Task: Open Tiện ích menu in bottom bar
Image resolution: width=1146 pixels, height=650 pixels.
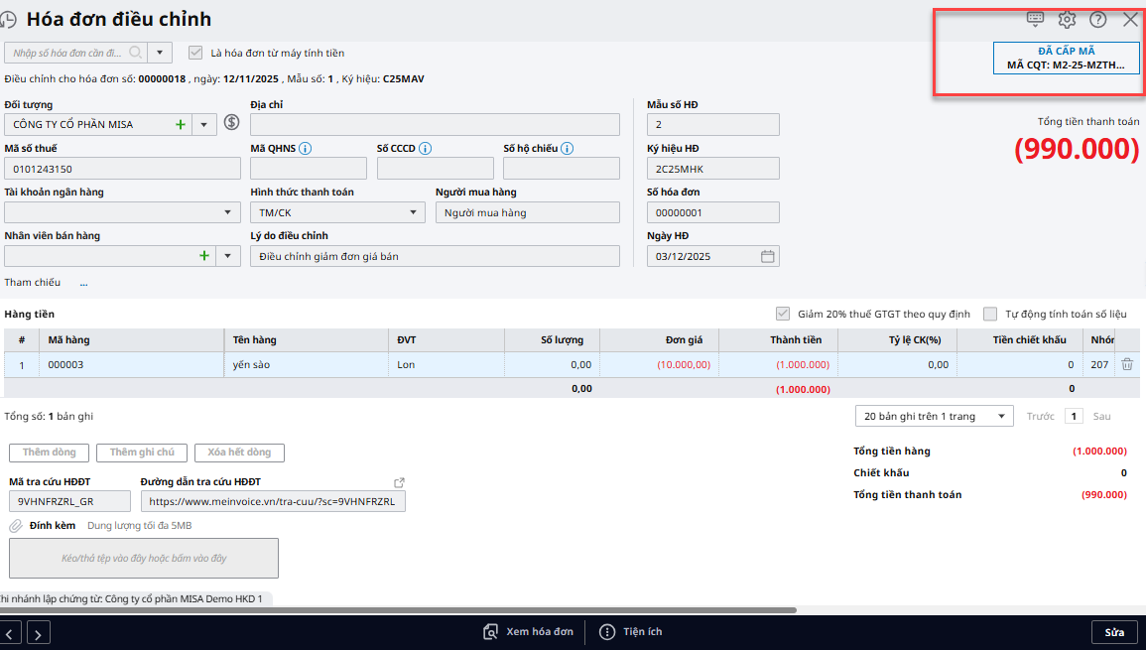Action: click(632, 632)
